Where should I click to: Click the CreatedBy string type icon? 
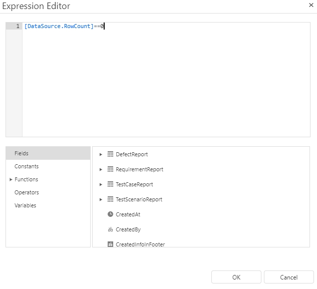pos(111,229)
